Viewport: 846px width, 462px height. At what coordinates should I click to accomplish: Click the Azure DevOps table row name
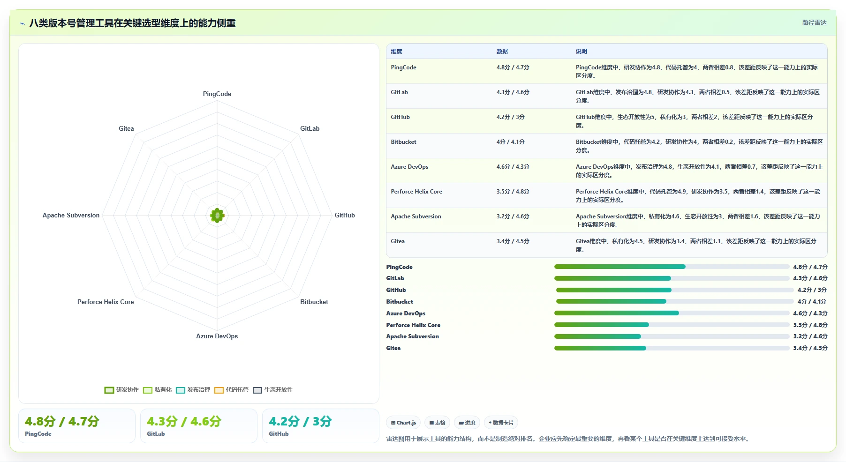(x=409, y=167)
